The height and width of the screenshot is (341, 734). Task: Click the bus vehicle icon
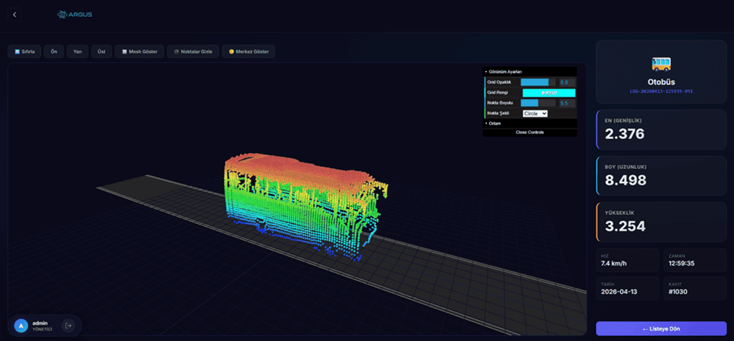click(661, 64)
